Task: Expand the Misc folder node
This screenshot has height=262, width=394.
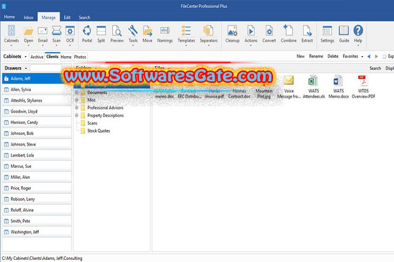Action: click(77, 100)
